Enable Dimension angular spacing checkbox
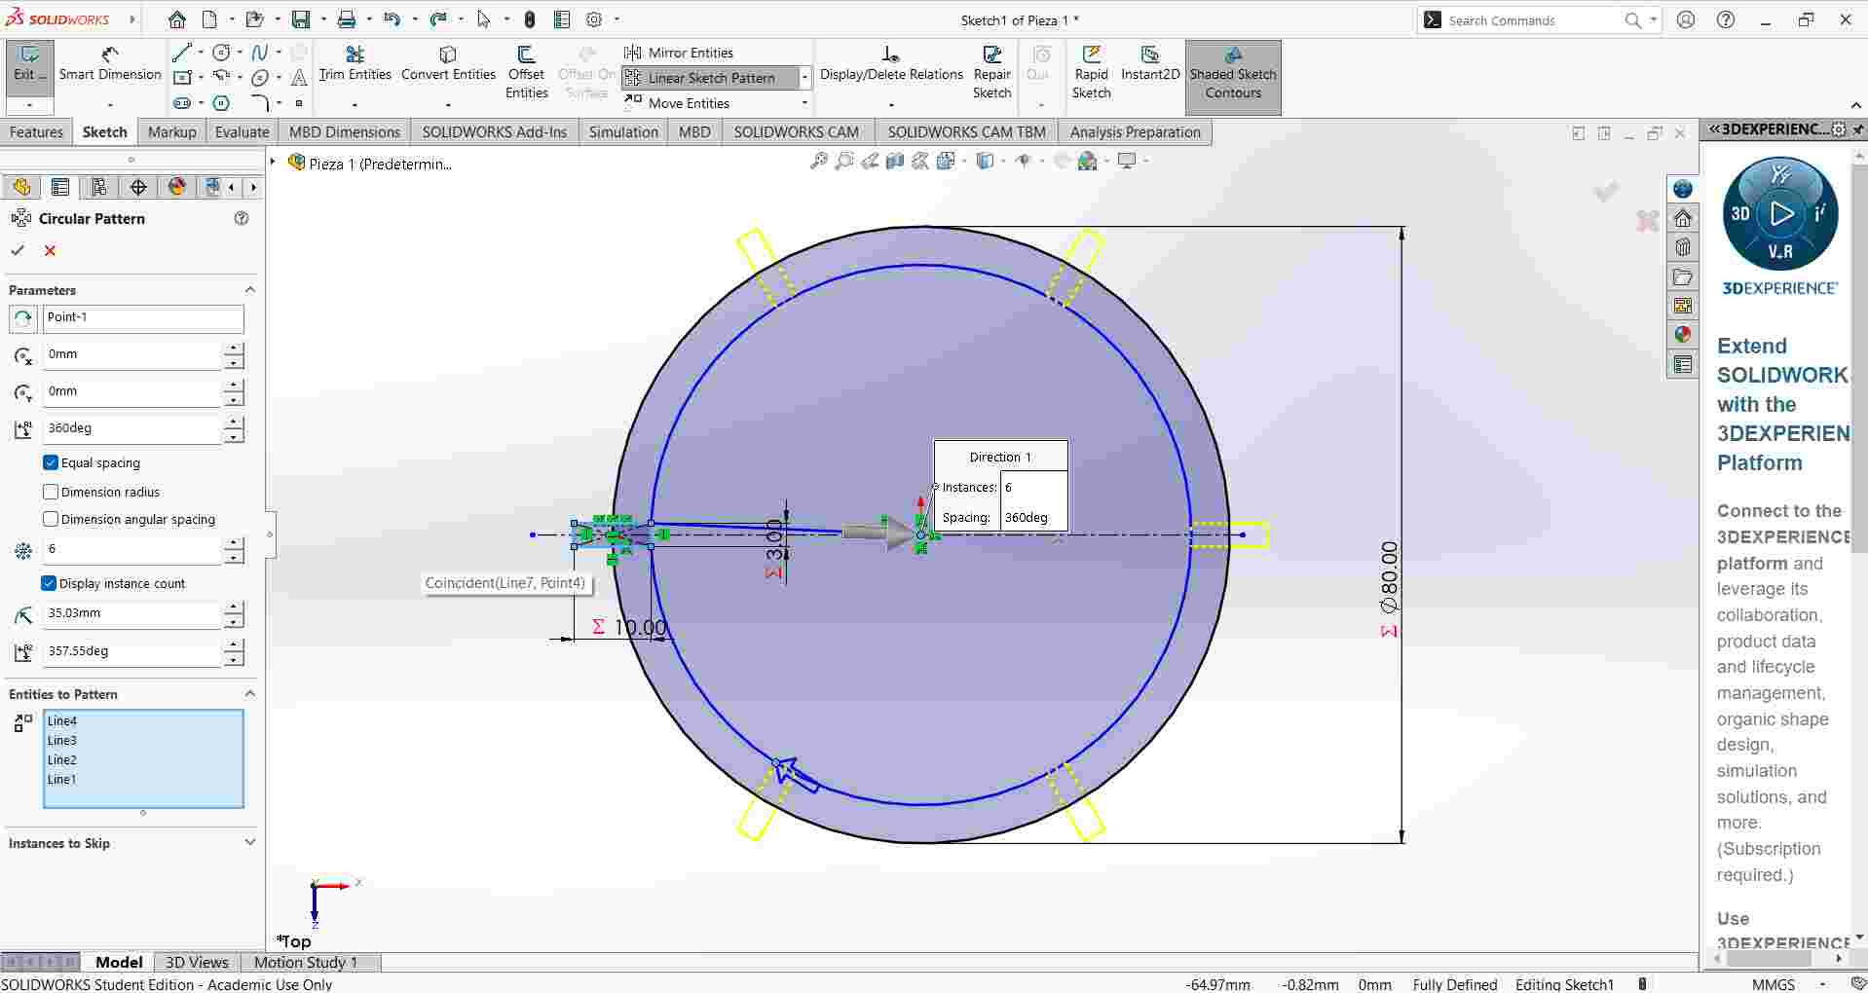Screen dimensions: 1868x993 click(51, 519)
